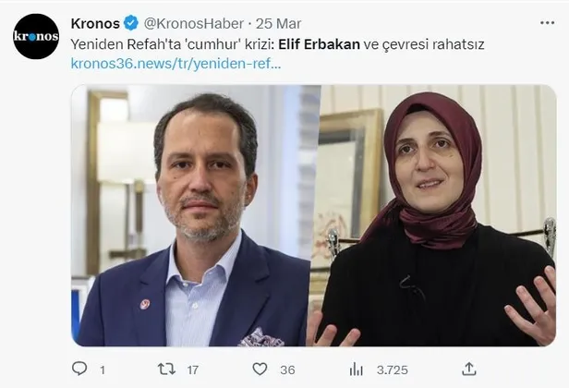Click the retweet count 17

(x=193, y=370)
